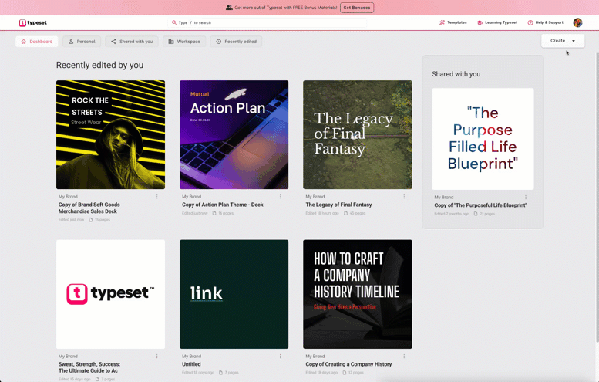Select the Dashboard tab
Screen dimensions: 599x382
coord(37,42)
